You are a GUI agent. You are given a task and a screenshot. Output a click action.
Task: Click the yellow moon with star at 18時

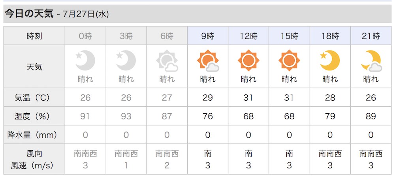(x=330, y=61)
